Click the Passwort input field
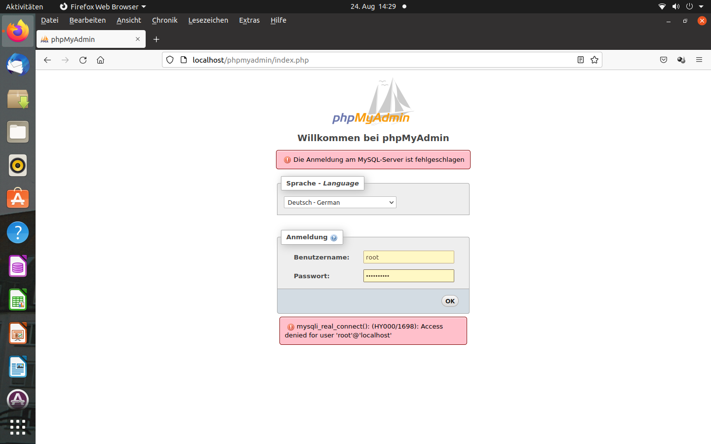The height and width of the screenshot is (444, 711). point(409,276)
